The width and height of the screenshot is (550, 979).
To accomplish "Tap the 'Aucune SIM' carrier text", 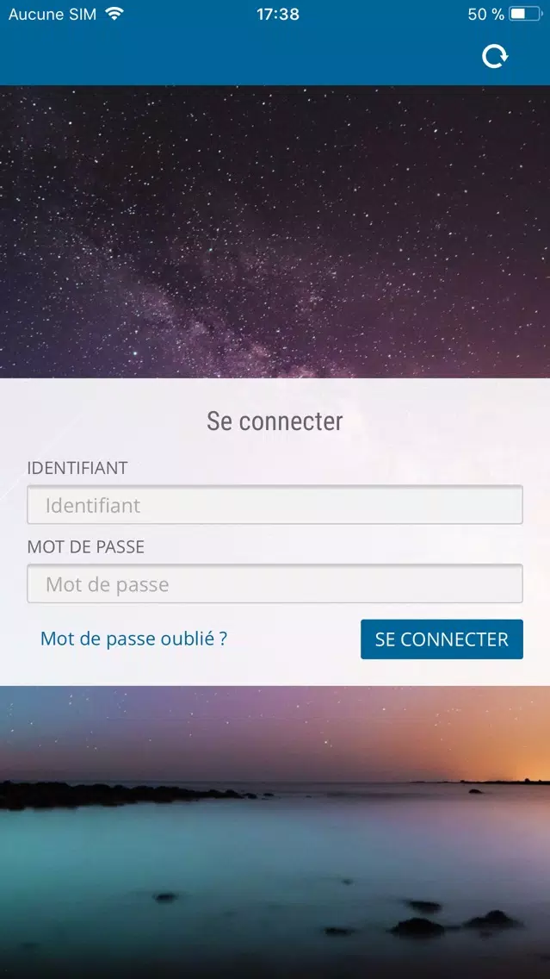I will pos(53,14).
